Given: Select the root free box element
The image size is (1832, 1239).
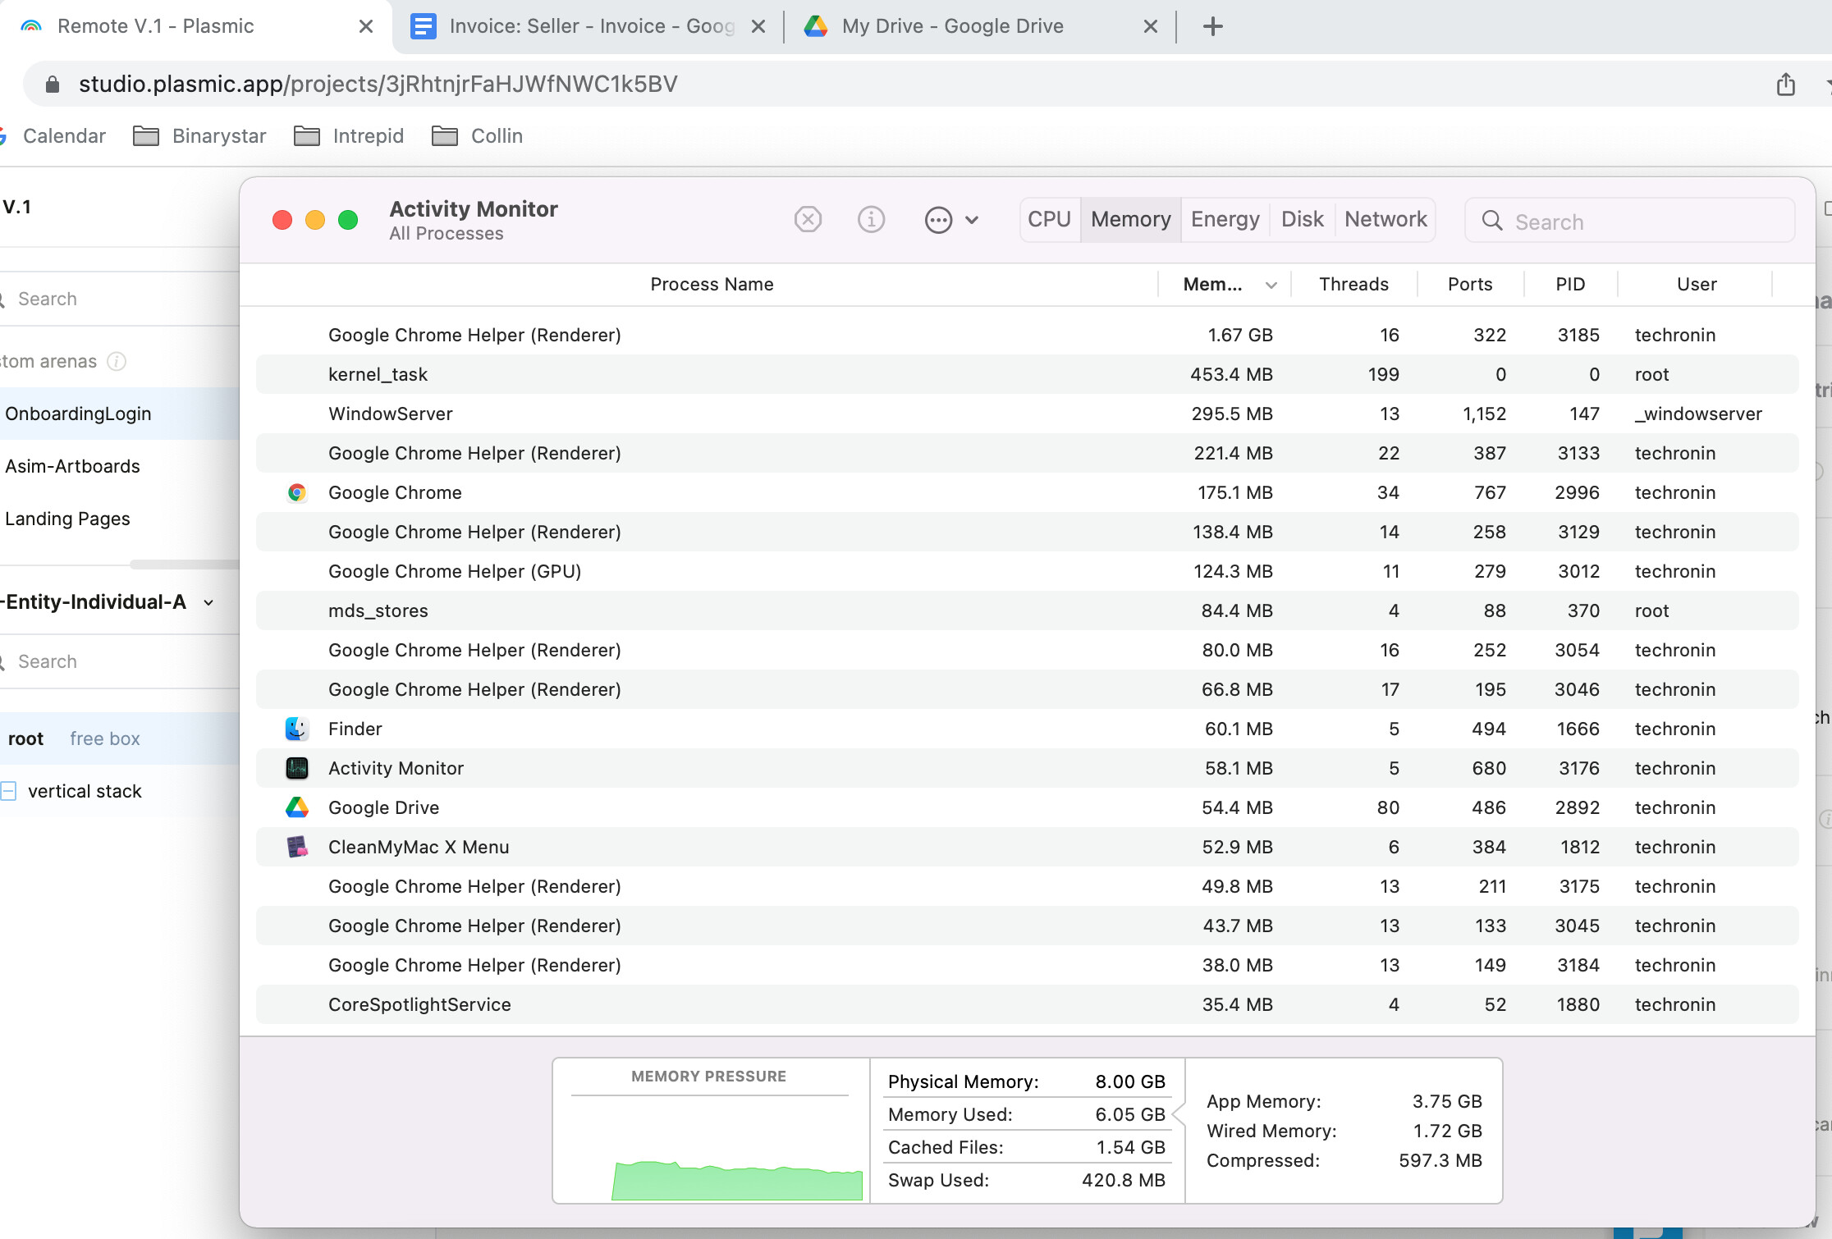Looking at the screenshot, I should pyautogui.click(x=119, y=738).
